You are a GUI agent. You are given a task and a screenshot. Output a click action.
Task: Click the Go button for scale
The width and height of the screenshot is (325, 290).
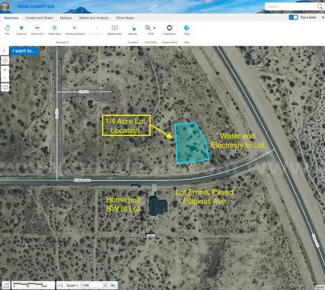click(113, 285)
